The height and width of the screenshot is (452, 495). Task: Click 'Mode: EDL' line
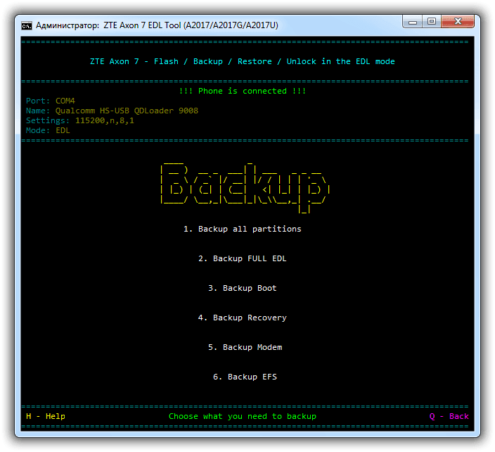pyautogui.click(x=48, y=130)
